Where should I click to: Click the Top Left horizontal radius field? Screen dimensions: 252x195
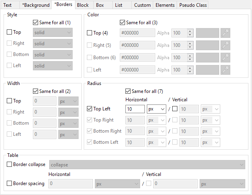pos(135,108)
